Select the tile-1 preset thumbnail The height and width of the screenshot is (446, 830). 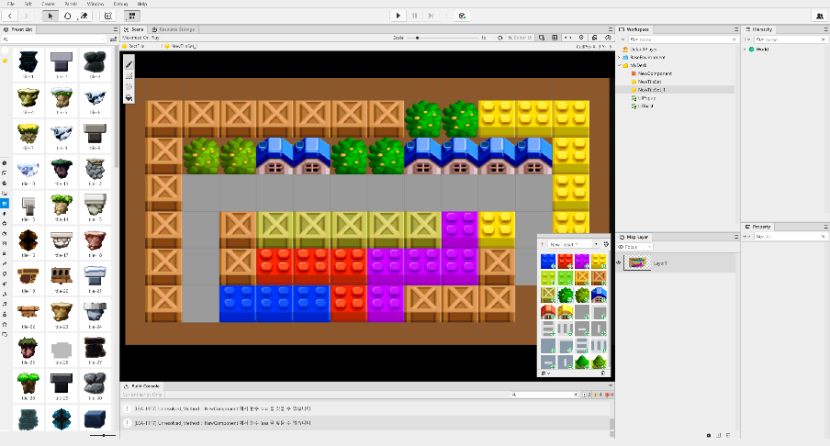tap(28, 64)
